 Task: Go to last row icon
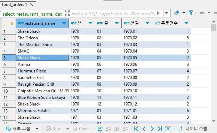pyautogui.click(x=160, y=129)
